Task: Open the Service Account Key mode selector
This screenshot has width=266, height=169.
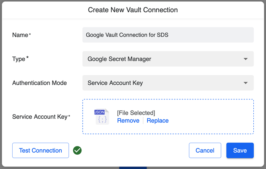Action: 164,83
